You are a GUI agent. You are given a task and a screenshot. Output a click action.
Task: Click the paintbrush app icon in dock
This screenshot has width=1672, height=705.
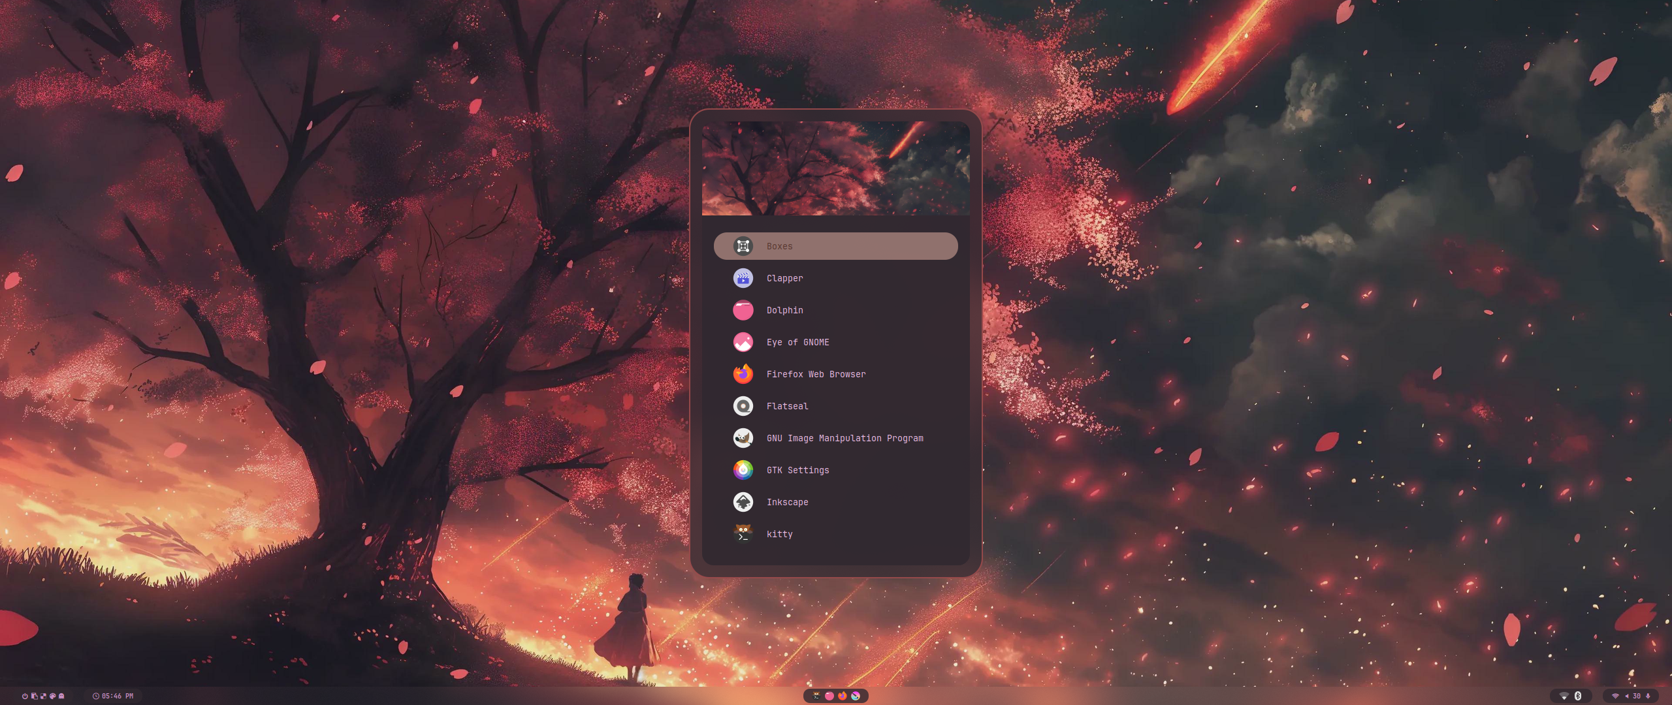coord(856,696)
